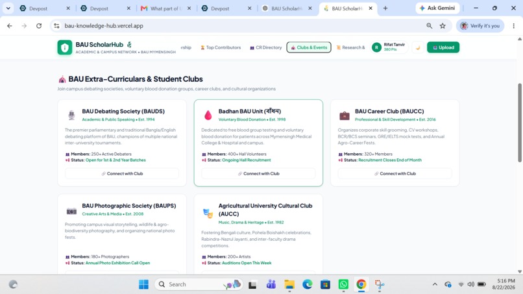Click the BAU Photographic Society (BAUPS) title
Image resolution: width=523 pixels, height=294 pixels.
click(x=128, y=206)
